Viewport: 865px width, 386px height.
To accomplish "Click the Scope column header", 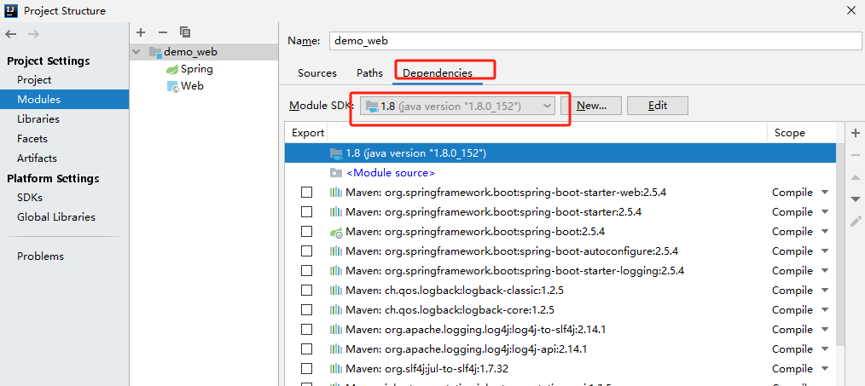I will [x=789, y=133].
